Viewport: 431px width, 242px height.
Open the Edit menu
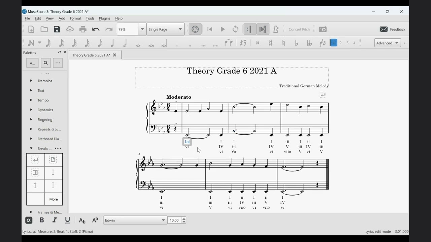[38, 18]
